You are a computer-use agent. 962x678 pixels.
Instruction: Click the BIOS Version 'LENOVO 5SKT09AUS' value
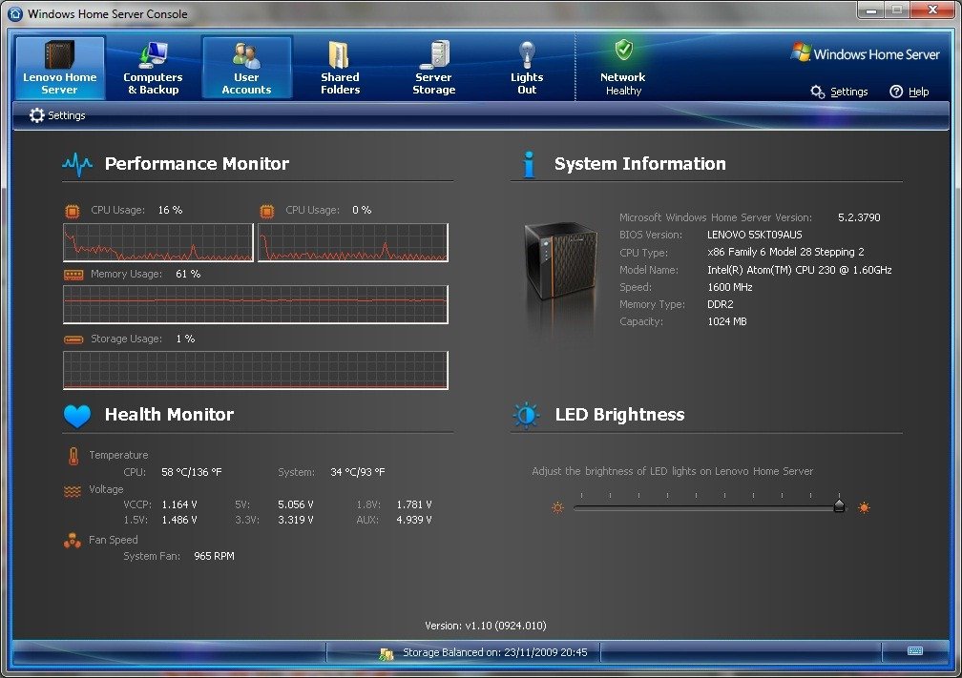[x=755, y=235]
